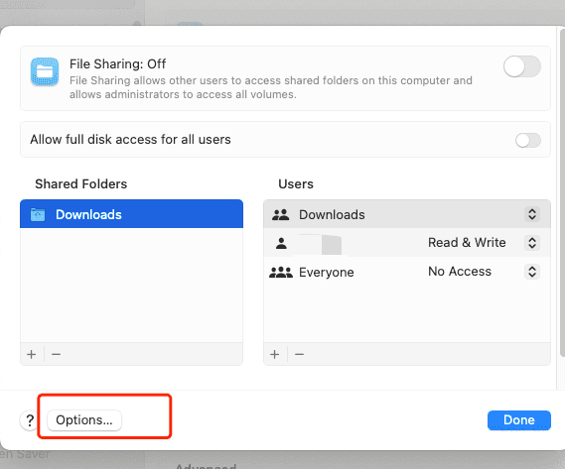Screen dimensions: 565x469
Task: Click the sheet's vertical scrollbar
Action: click(562, 194)
